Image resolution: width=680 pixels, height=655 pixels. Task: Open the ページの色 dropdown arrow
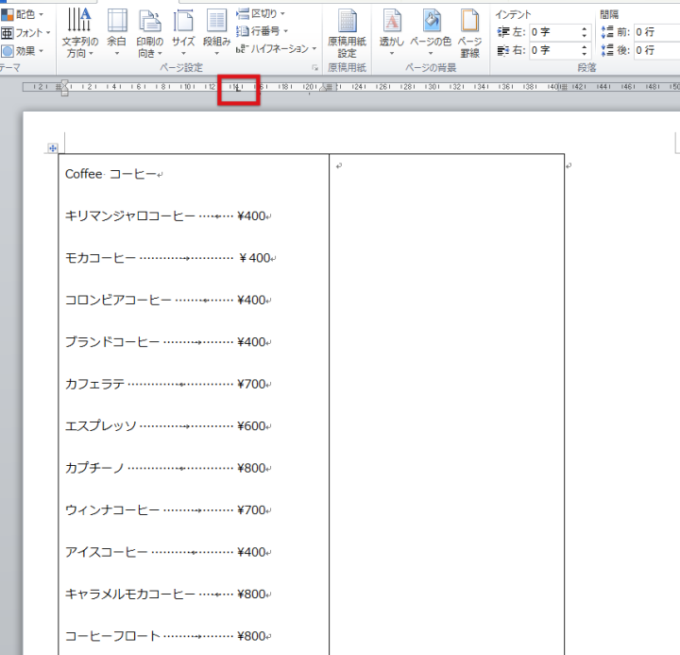(x=431, y=53)
